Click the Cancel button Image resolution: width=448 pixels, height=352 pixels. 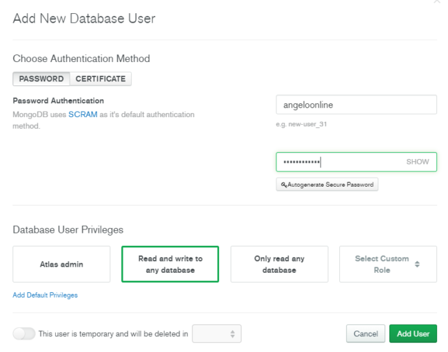pos(366,333)
